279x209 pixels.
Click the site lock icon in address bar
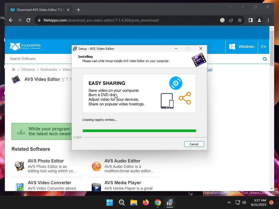(39, 20)
